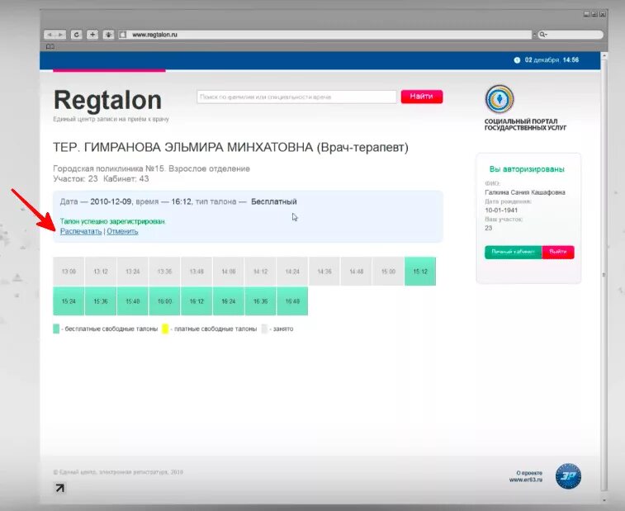Screen dimensions: 625x511
Task: Click the ticket type Бесплатный
Action: (274, 201)
